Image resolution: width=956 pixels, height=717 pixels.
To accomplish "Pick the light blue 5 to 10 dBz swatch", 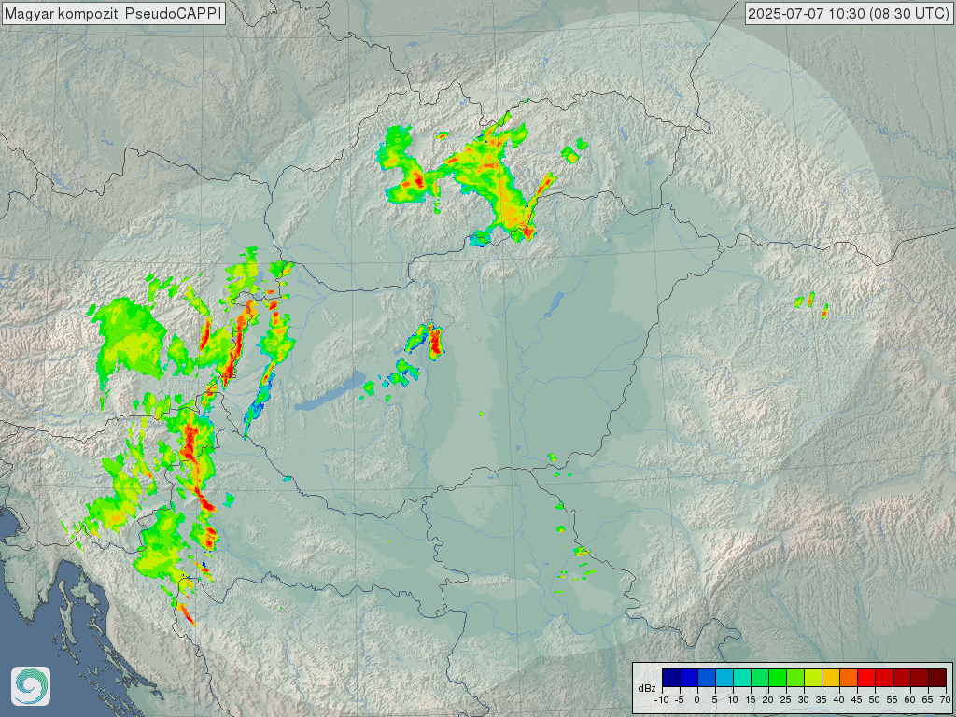I will pos(724,678).
